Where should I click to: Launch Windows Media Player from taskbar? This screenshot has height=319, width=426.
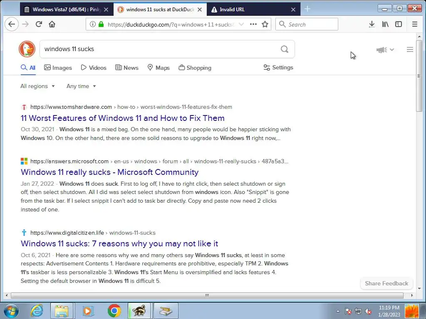[x=88, y=311]
